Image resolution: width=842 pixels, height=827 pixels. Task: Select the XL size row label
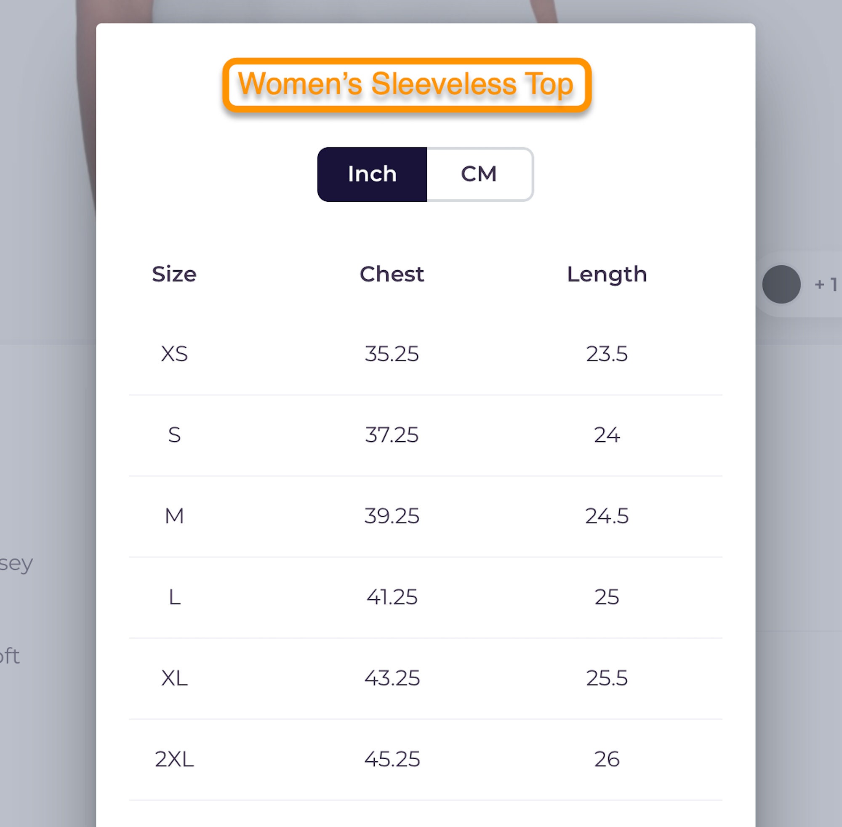pyautogui.click(x=174, y=678)
